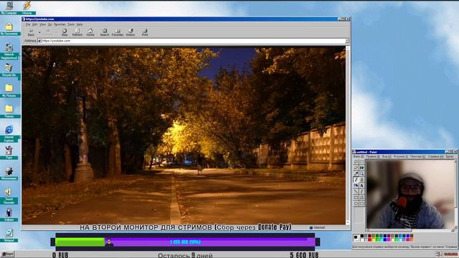The image size is (459, 258).
Task: Open the File menu in browser
Action: click(28, 24)
